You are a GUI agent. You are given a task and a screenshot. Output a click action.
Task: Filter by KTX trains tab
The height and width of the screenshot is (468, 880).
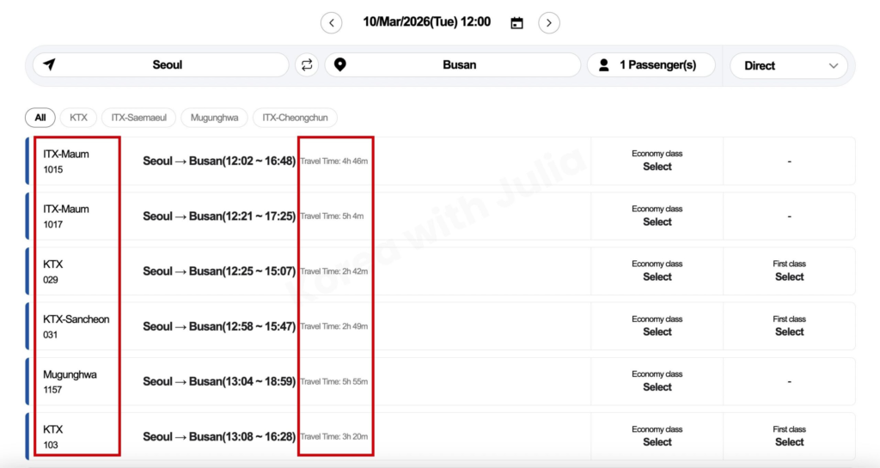tap(78, 118)
